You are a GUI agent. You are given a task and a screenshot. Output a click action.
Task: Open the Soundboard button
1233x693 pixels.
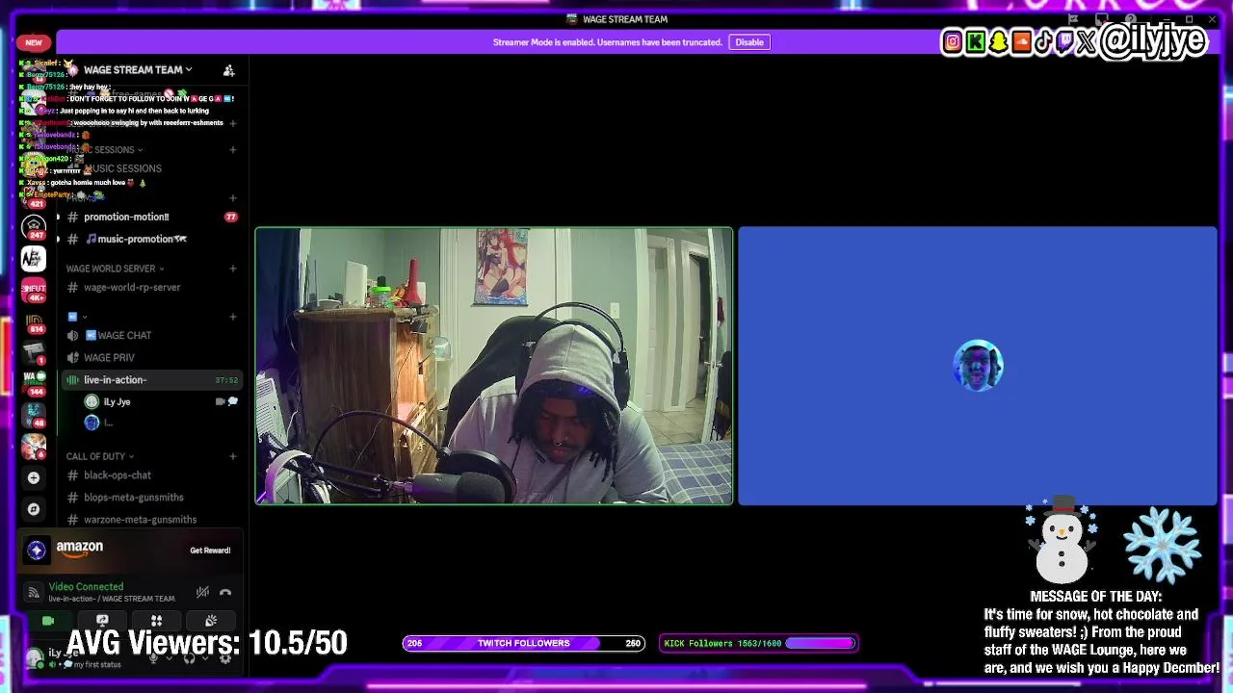[211, 621]
